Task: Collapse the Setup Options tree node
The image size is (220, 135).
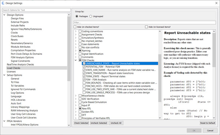Action: (x=4, y=75)
